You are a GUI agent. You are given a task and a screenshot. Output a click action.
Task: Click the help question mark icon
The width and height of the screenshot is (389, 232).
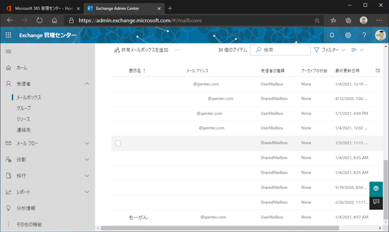(364, 35)
